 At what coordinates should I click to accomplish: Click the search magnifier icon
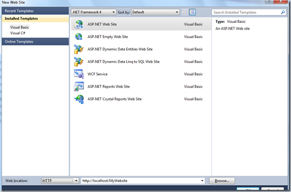[283, 12]
